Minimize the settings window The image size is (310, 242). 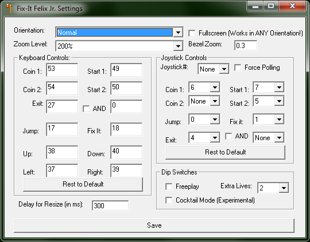click(255, 6)
